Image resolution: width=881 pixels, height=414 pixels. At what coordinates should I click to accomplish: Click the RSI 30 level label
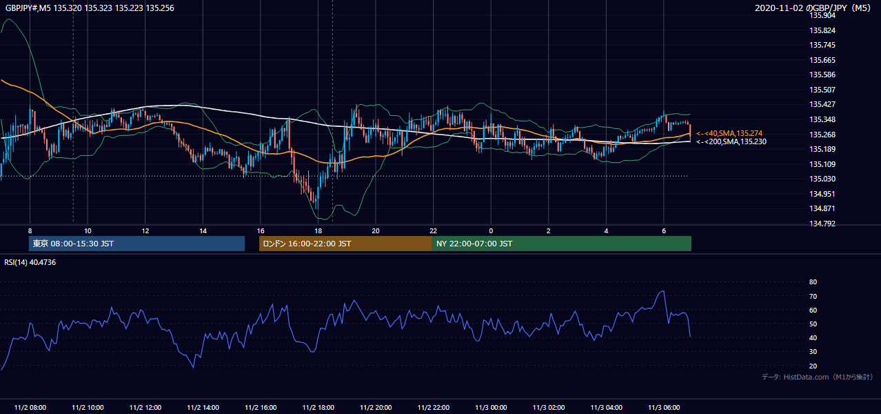[x=813, y=352]
